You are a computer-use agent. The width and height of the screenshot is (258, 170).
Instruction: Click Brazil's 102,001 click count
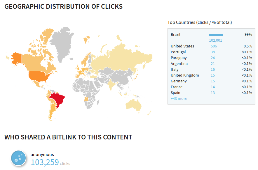215,40
